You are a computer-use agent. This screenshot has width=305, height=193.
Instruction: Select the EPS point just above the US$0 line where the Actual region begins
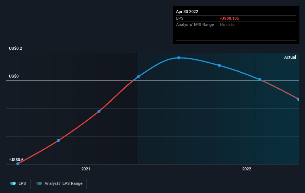138,77
